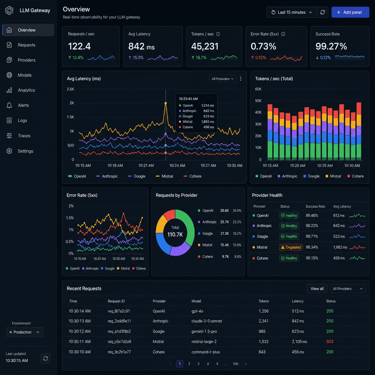Toggle Cohere in Tokens / sec legend

355,176
